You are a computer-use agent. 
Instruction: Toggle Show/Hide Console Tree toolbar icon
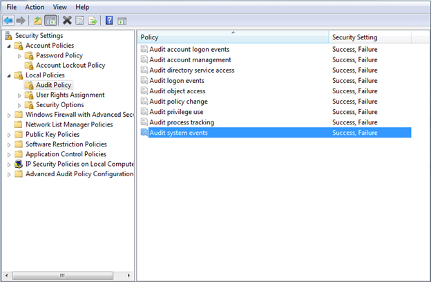49,21
